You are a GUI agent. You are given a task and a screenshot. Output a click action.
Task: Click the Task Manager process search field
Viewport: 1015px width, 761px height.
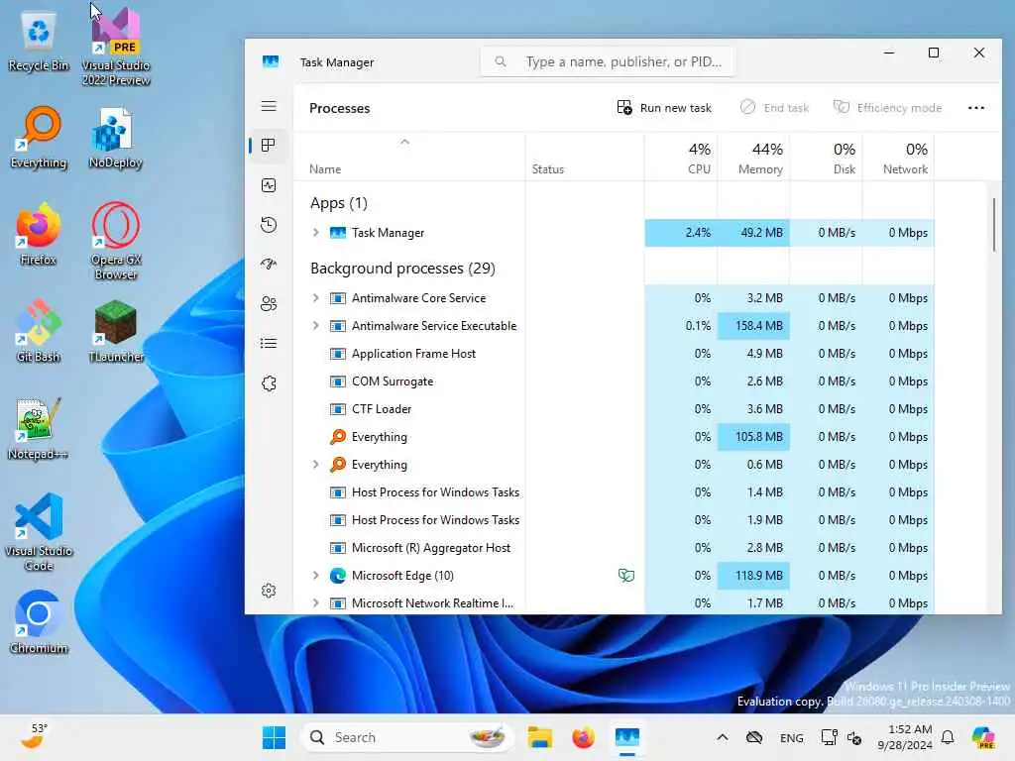[x=608, y=61]
